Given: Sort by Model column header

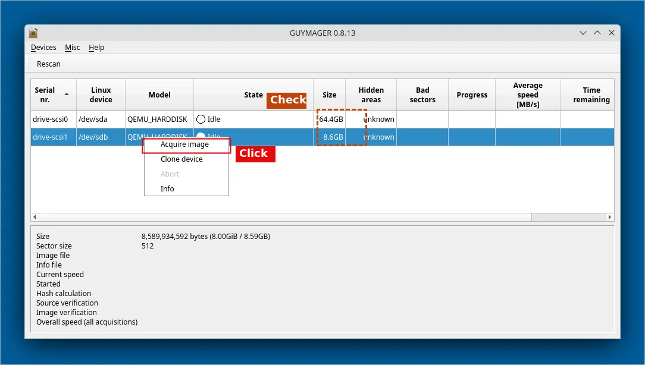Looking at the screenshot, I should coord(159,95).
